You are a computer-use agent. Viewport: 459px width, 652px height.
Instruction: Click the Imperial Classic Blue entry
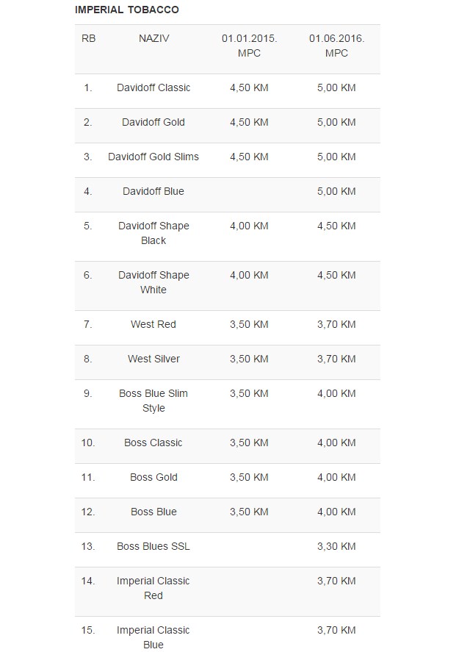click(153, 637)
